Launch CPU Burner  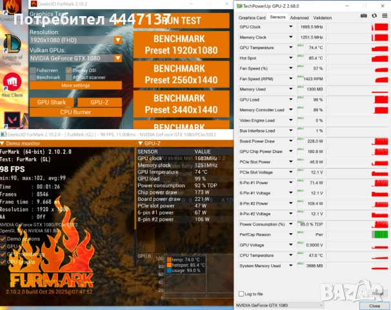pyautogui.click(x=75, y=112)
